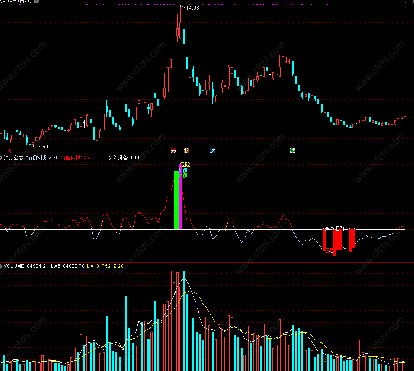Click the diamond icon at top right
414x371 pixels.
(x=404, y=1)
